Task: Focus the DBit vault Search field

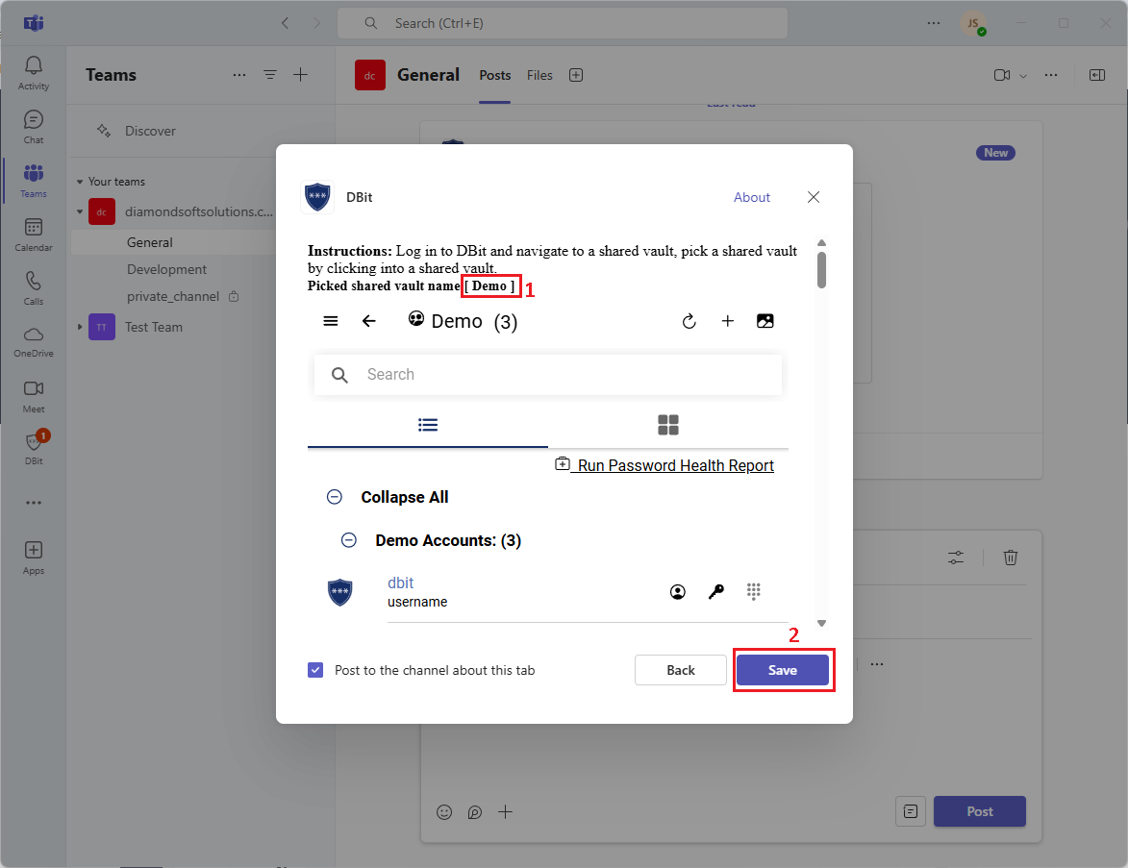Action: coord(548,375)
